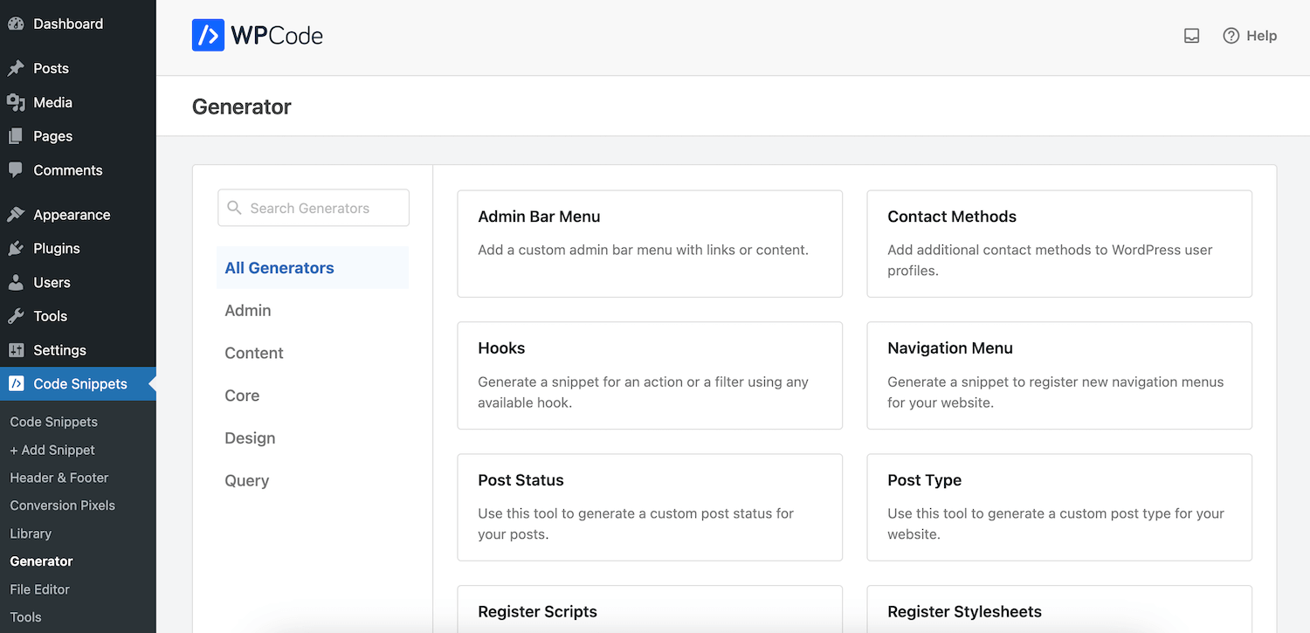The height and width of the screenshot is (633, 1310).
Task: Click the Tools wrench icon
Action: [16, 316]
